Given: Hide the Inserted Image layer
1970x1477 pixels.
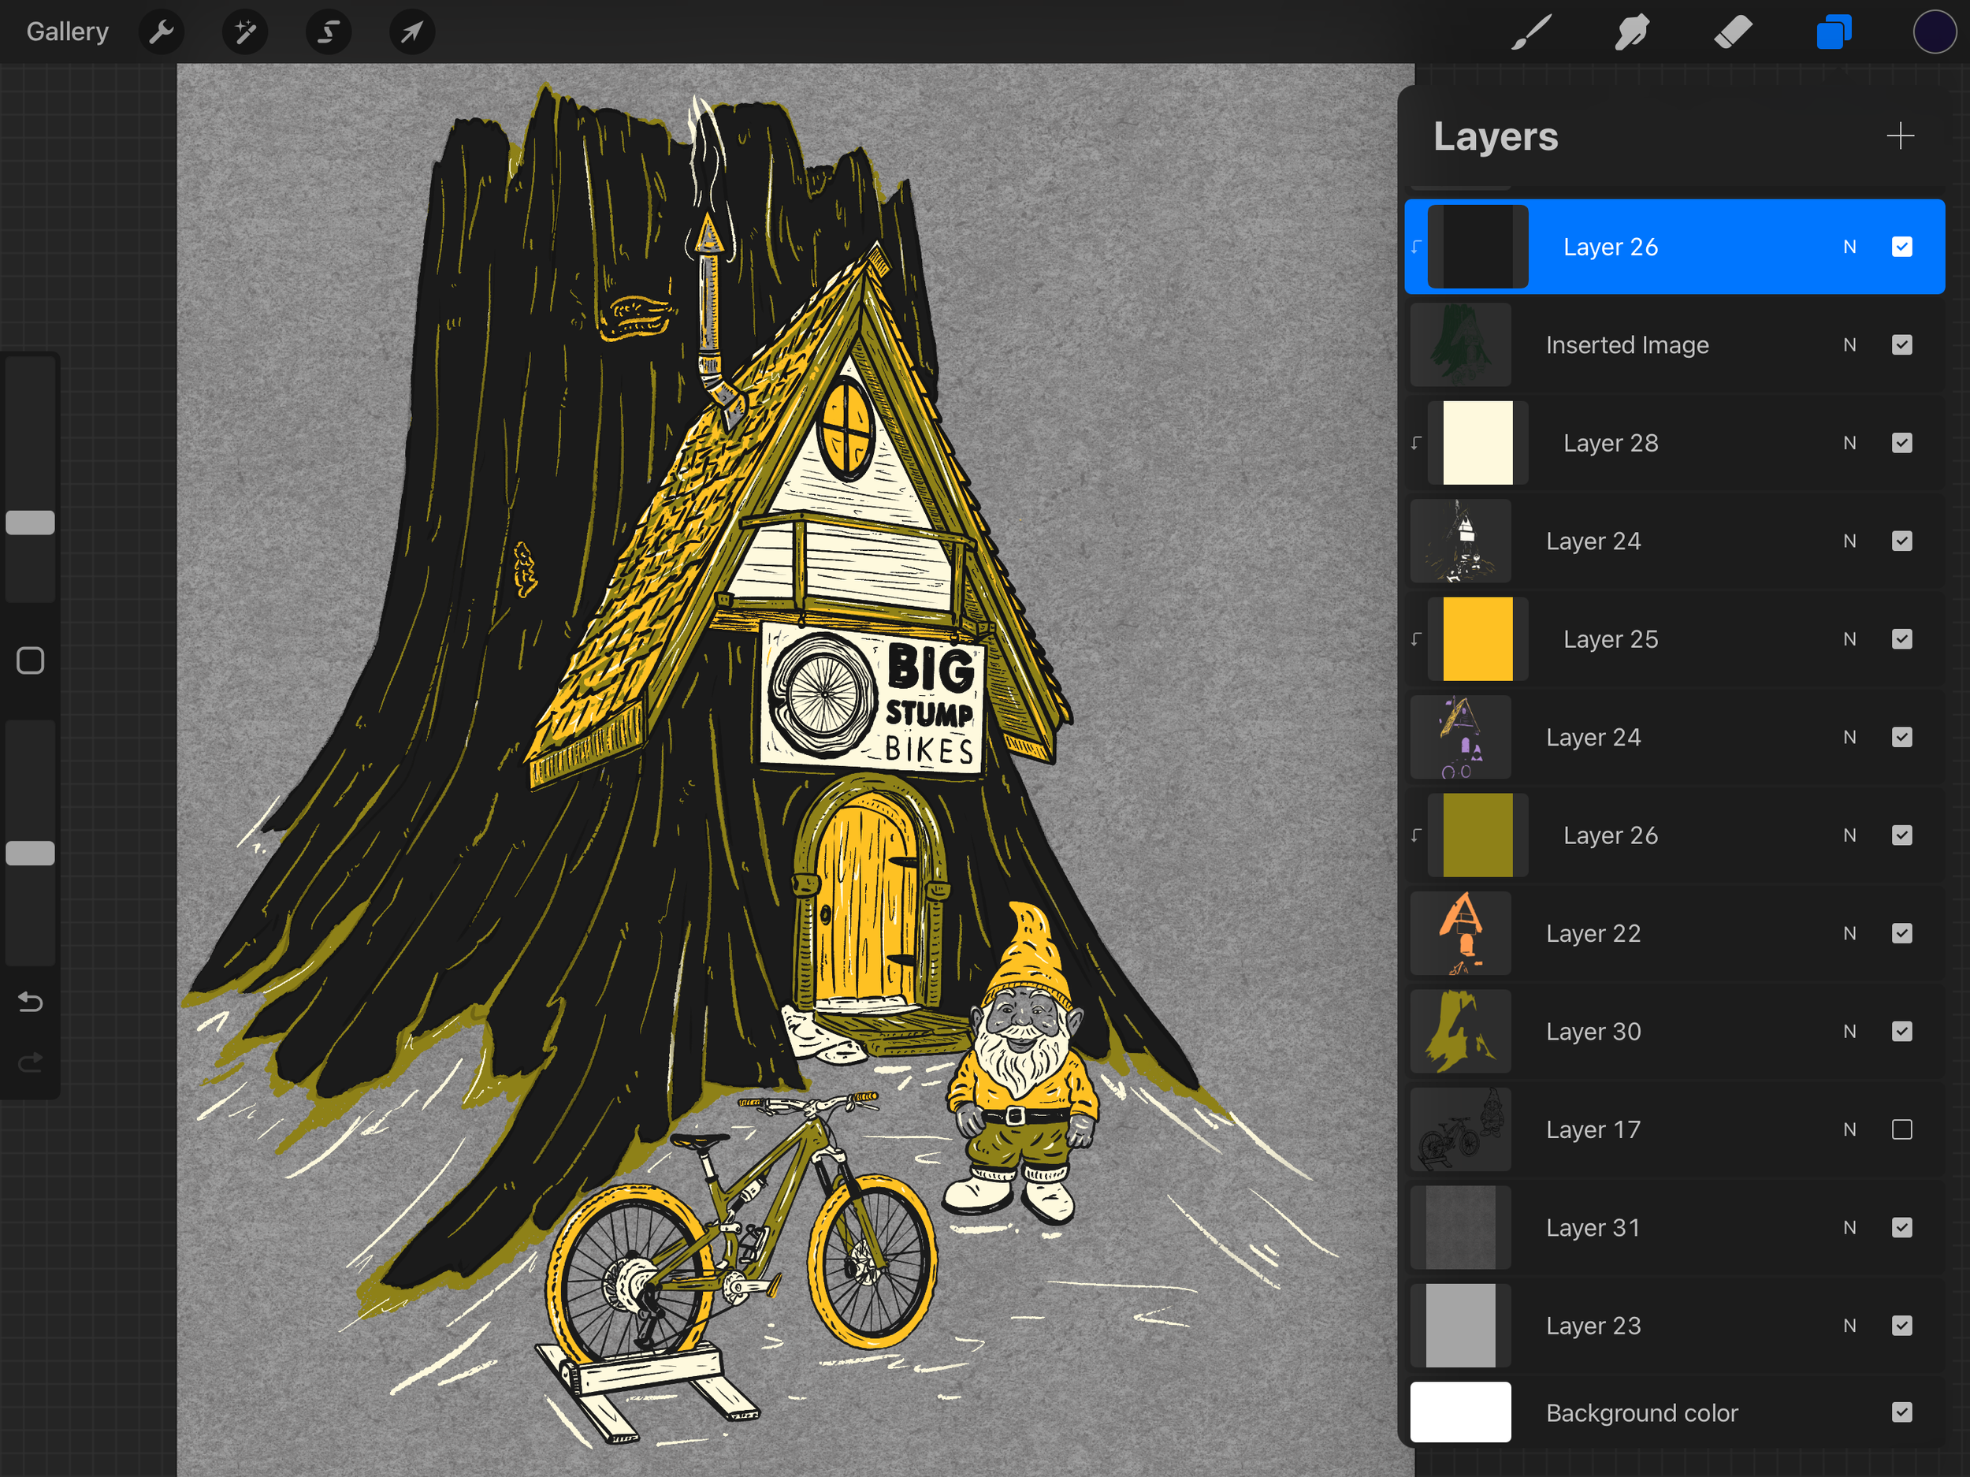Looking at the screenshot, I should tap(1901, 344).
